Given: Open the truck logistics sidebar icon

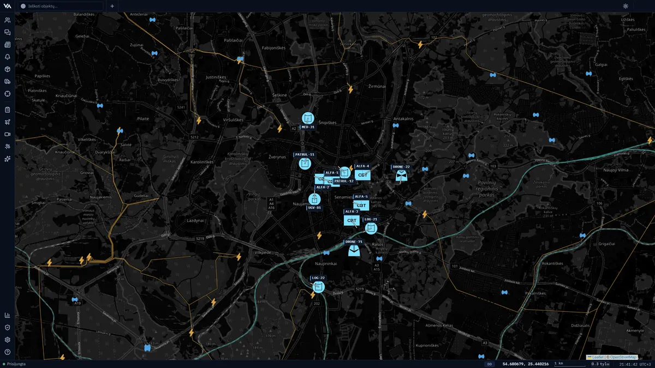Looking at the screenshot, I should pos(8,81).
